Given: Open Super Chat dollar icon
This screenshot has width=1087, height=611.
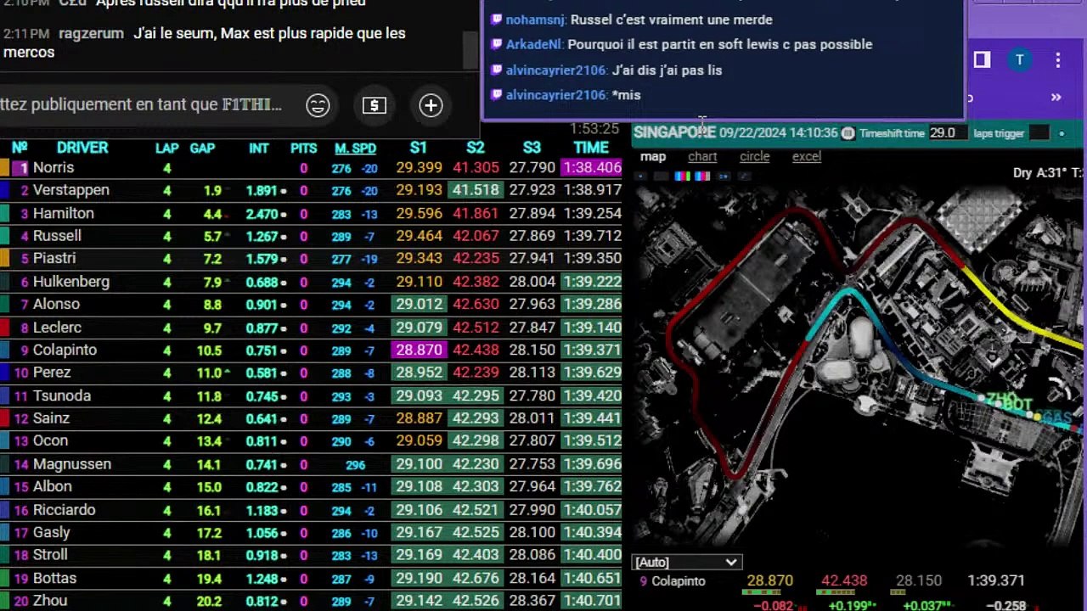Looking at the screenshot, I should tap(375, 105).
